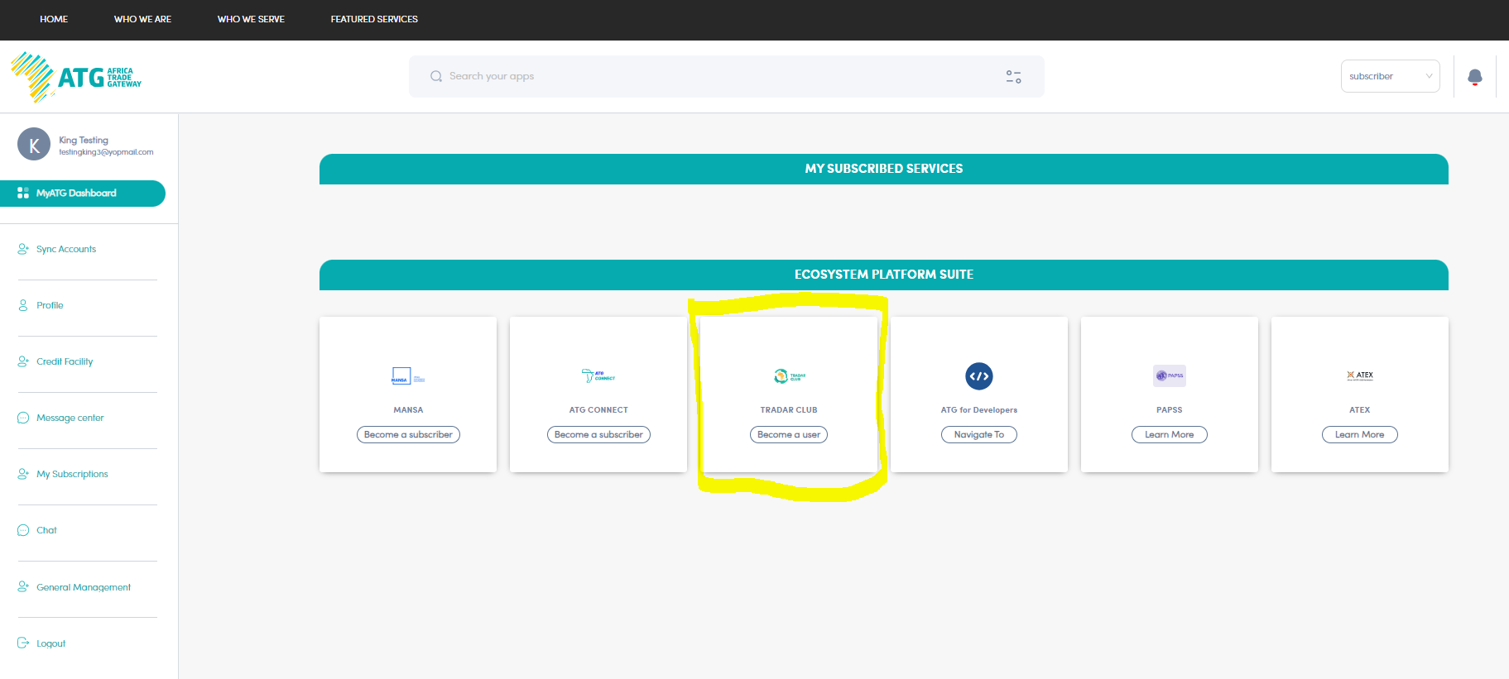Open General Management link
This screenshot has width=1509, height=679.
(x=84, y=587)
